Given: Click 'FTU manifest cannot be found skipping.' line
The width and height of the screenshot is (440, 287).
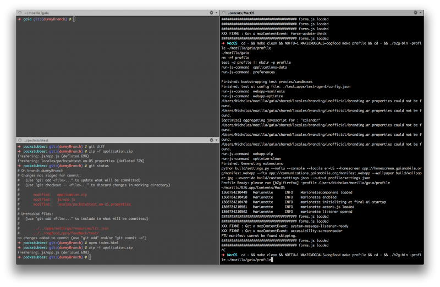Looking at the screenshot, I should [258, 235].
